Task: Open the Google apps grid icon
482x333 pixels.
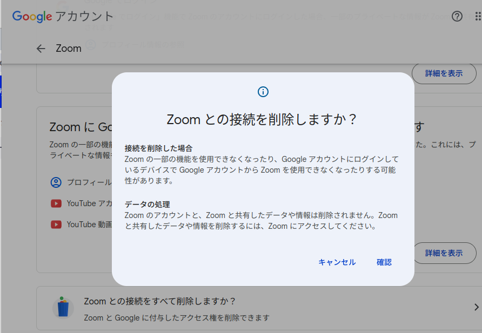Action: point(478,16)
